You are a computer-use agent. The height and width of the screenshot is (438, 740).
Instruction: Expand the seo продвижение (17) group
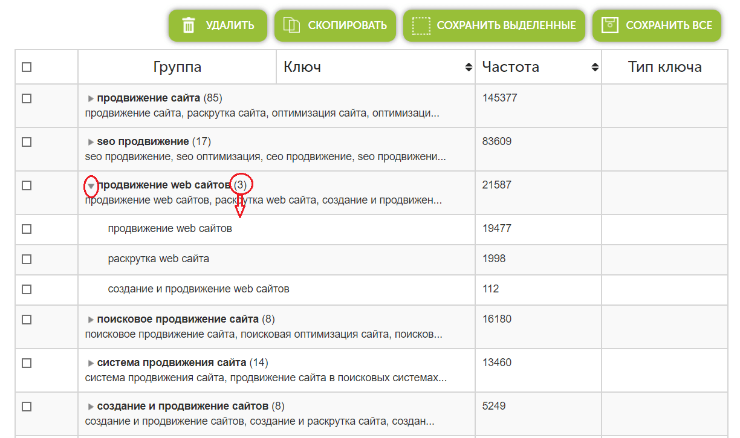pos(91,142)
